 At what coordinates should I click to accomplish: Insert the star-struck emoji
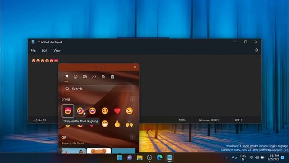coord(68,111)
